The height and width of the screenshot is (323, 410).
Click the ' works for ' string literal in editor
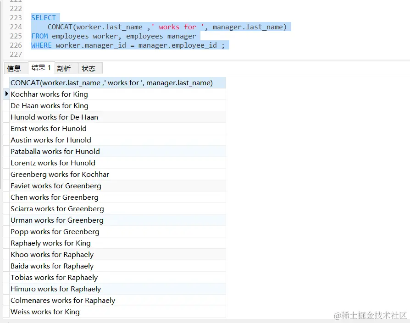(177, 27)
